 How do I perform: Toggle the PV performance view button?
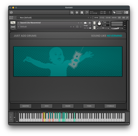[125, 28]
